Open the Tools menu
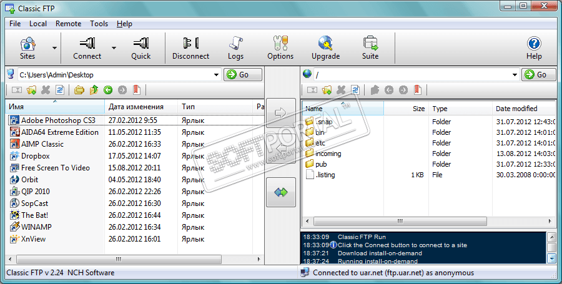The height and width of the screenshot is (284, 562). [99, 24]
